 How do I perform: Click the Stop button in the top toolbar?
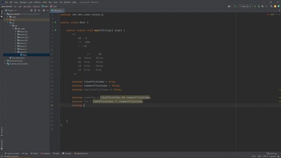(x=267, y=6)
